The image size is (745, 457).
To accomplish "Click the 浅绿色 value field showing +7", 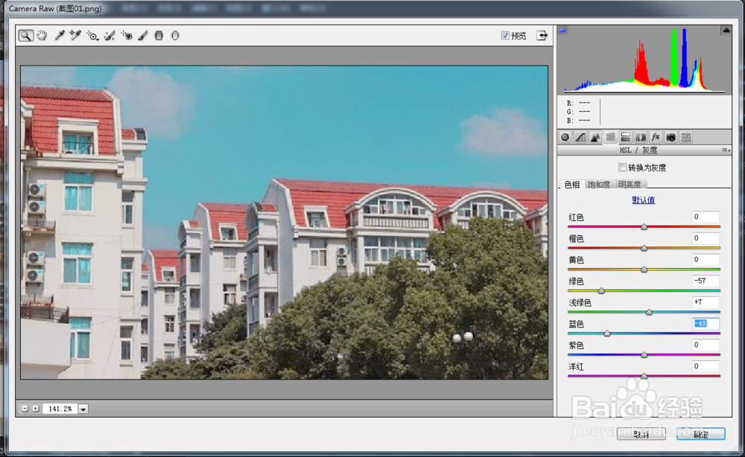I will pos(706,302).
